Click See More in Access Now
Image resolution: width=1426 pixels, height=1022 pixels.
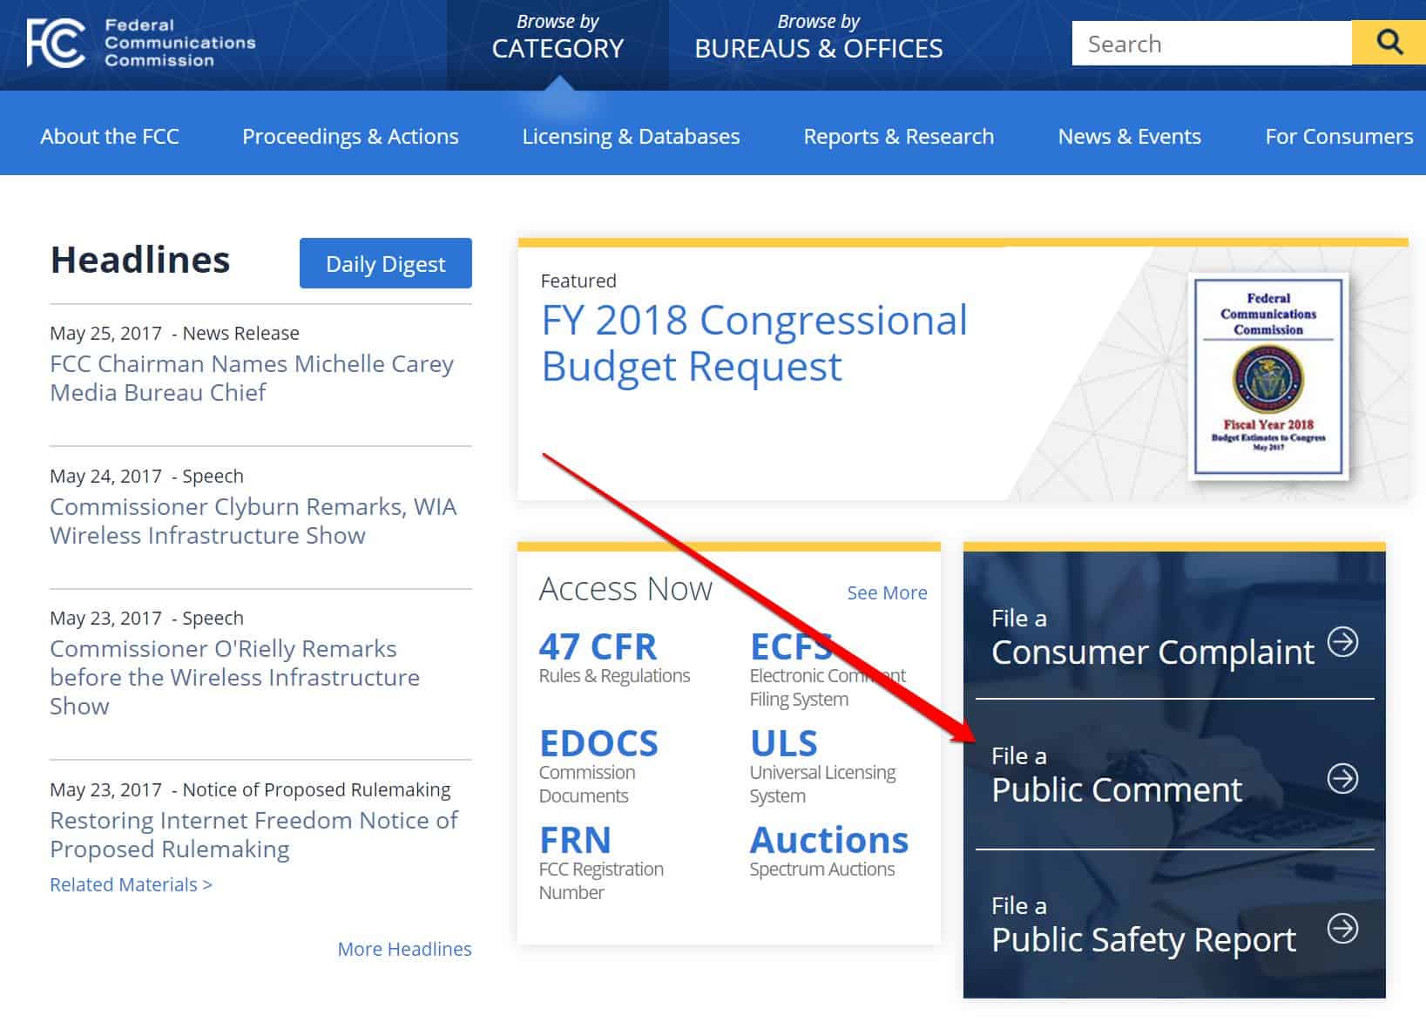click(887, 592)
